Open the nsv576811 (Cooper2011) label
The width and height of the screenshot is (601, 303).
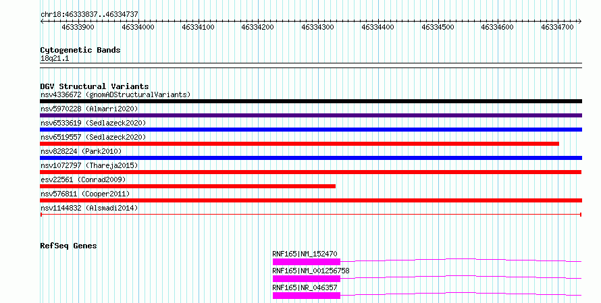[x=85, y=194]
